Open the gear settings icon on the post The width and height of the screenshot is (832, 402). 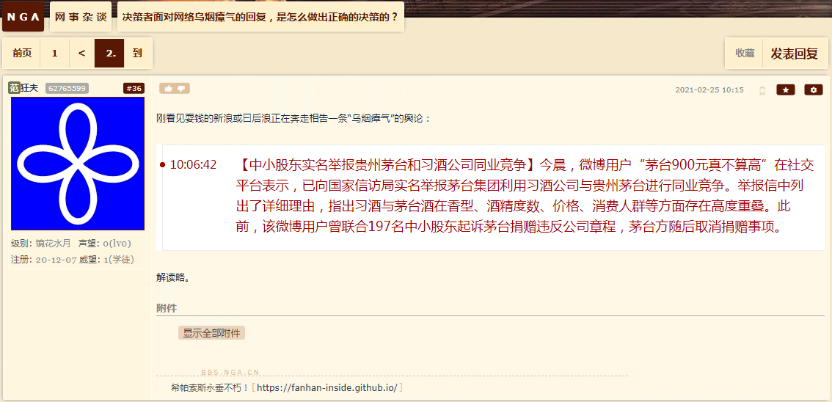pos(814,90)
